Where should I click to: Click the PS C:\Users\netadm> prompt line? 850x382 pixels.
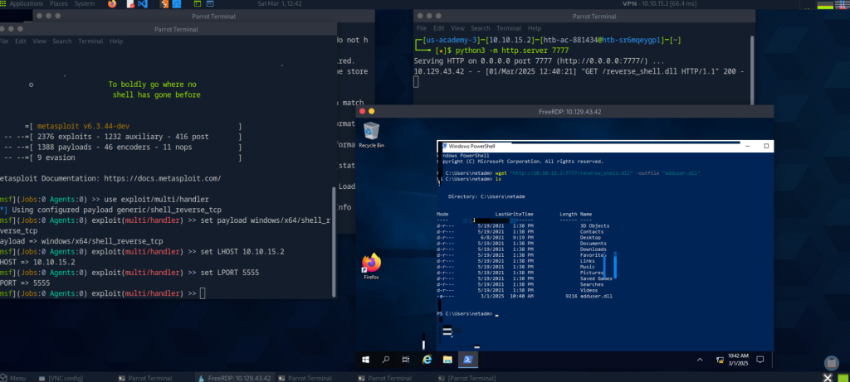(x=467, y=314)
